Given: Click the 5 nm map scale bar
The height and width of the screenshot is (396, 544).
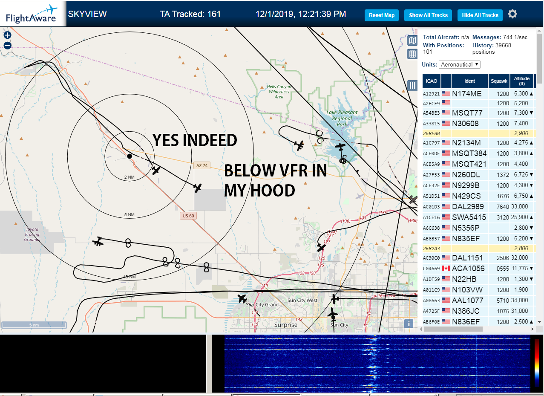Looking at the screenshot, I should [34, 325].
